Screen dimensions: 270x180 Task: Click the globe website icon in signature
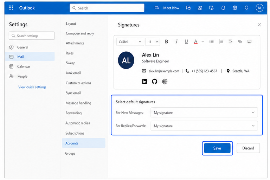[165, 82]
